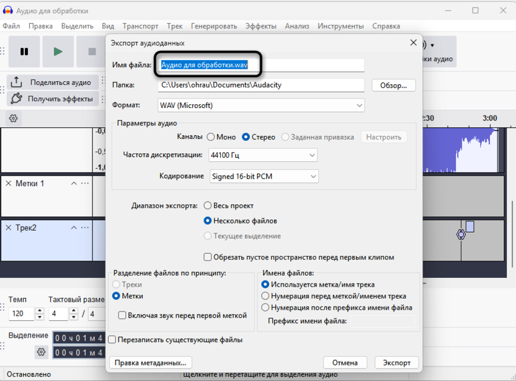Open selection toolbar gear settings
Viewport: 516px width, 381px height.
coord(41,352)
